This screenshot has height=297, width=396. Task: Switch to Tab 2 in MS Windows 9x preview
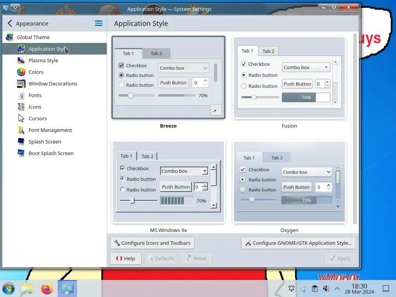coord(147,156)
